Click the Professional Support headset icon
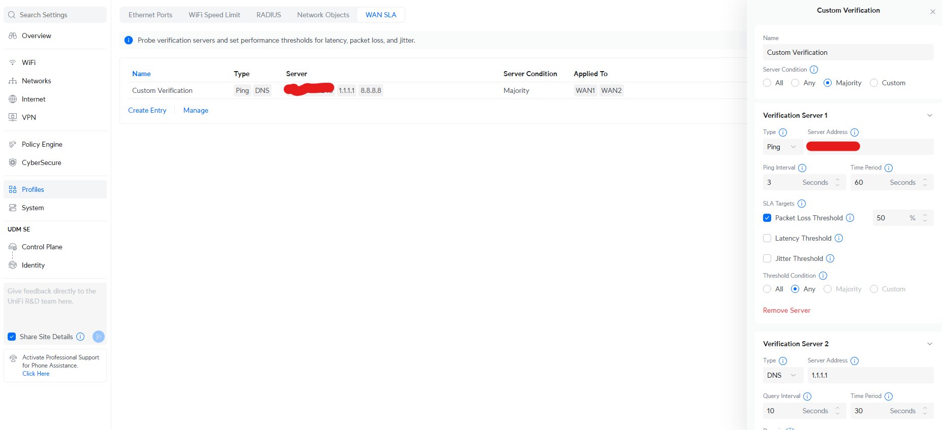The height and width of the screenshot is (430, 942). 13,358
